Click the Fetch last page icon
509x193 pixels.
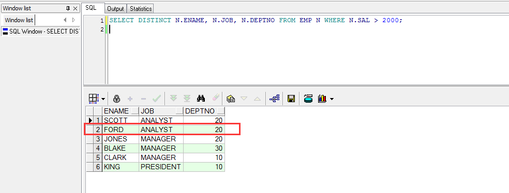point(187,99)
